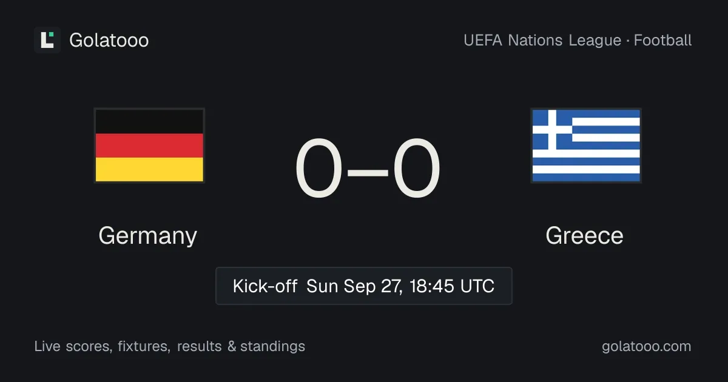Pick the gold stripe of Germany flag
Viewport: 728px width, 382px height.
tap(149, 169)
